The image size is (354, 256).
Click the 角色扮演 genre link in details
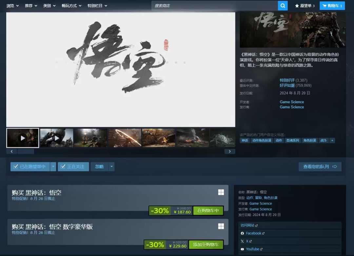tap(270, 198)
